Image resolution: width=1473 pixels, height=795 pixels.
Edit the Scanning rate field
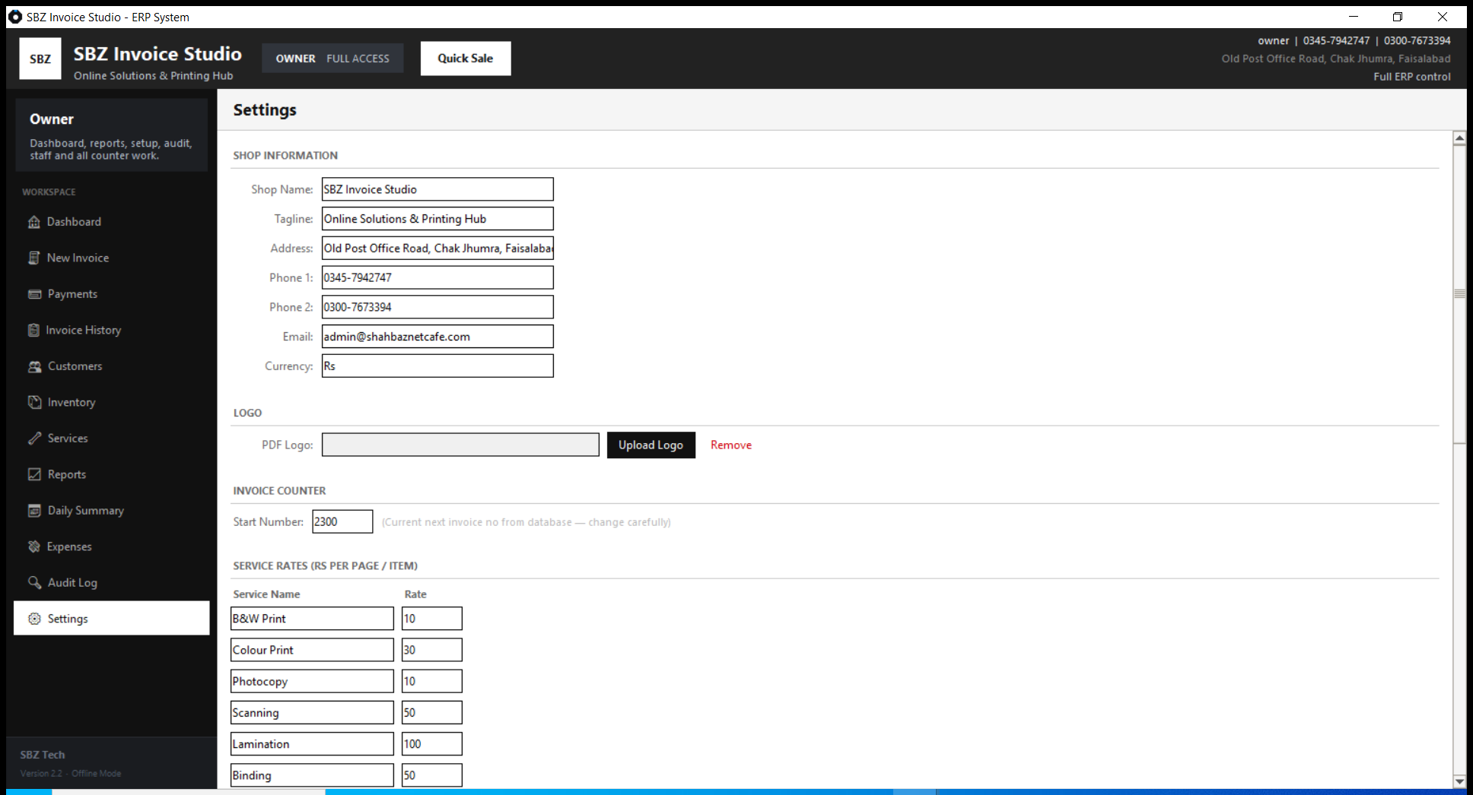431,713
